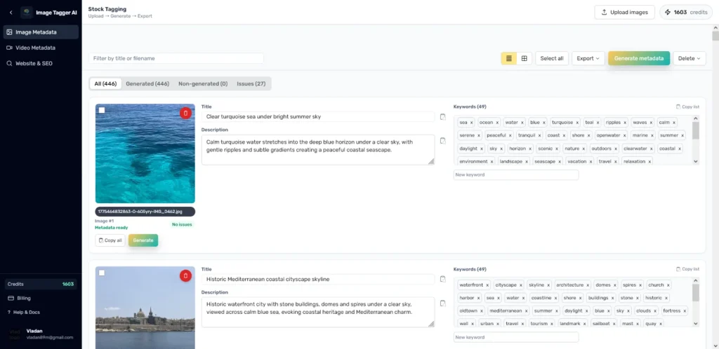Image resolution: width=719 pixels, height=349 pixels.
Task: Click main page vertical scrollbar thumb
Action: tap(715, 36)
